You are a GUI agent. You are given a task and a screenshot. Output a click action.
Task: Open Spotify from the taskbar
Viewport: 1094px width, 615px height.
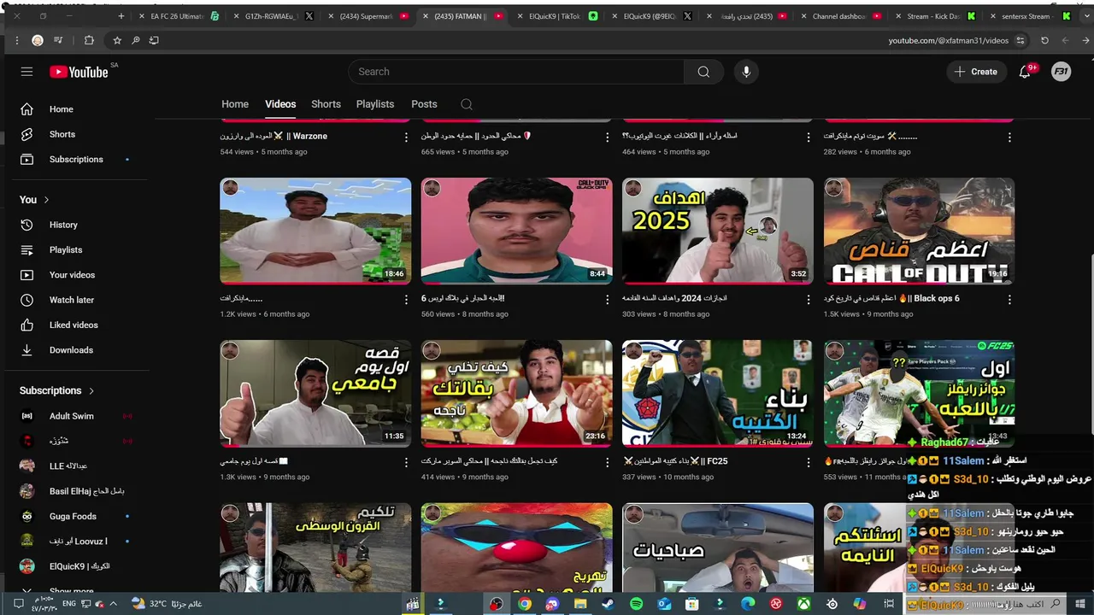636,604
